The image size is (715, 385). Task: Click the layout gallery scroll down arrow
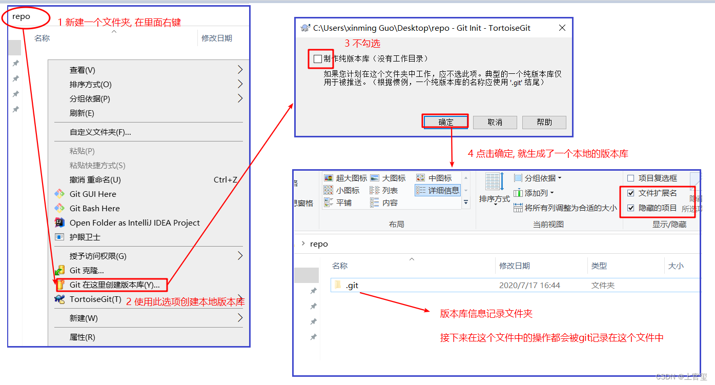(x=466, y=190)
